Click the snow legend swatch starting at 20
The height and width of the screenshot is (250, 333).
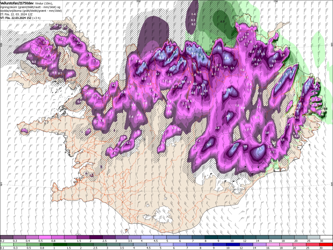click(300, 237)
